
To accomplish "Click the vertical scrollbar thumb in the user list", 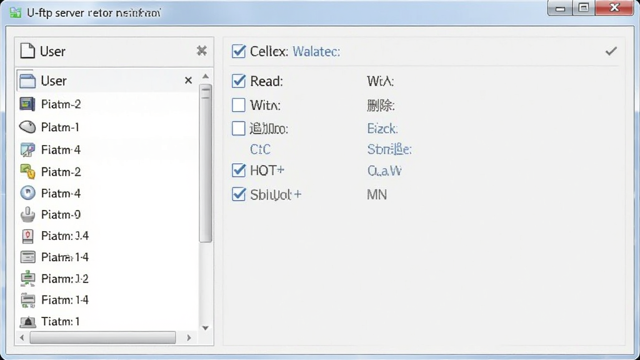I will pos(206,163).
